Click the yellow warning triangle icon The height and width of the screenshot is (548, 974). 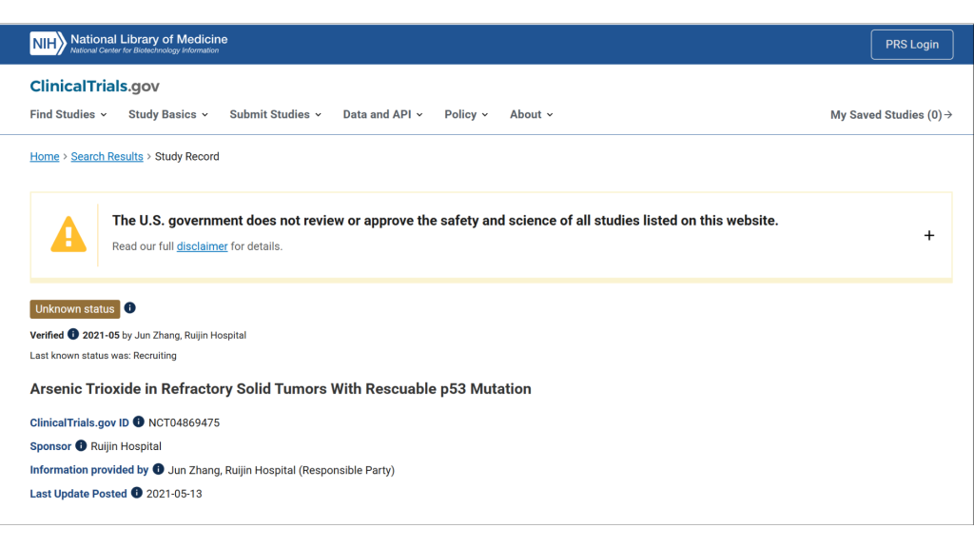[x=68, y=234]
